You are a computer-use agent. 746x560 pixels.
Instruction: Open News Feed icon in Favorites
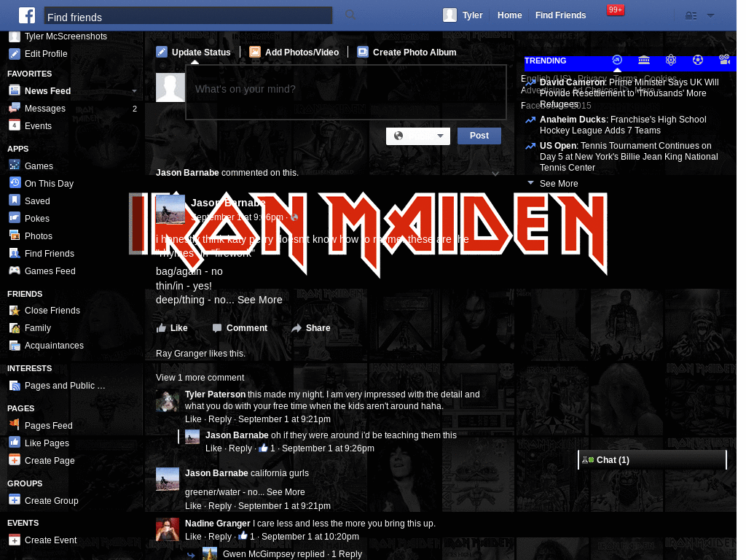15,90
